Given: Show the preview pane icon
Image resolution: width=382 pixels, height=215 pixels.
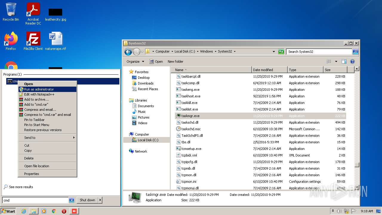Looking at the screenshot, I should pos(344,62).
